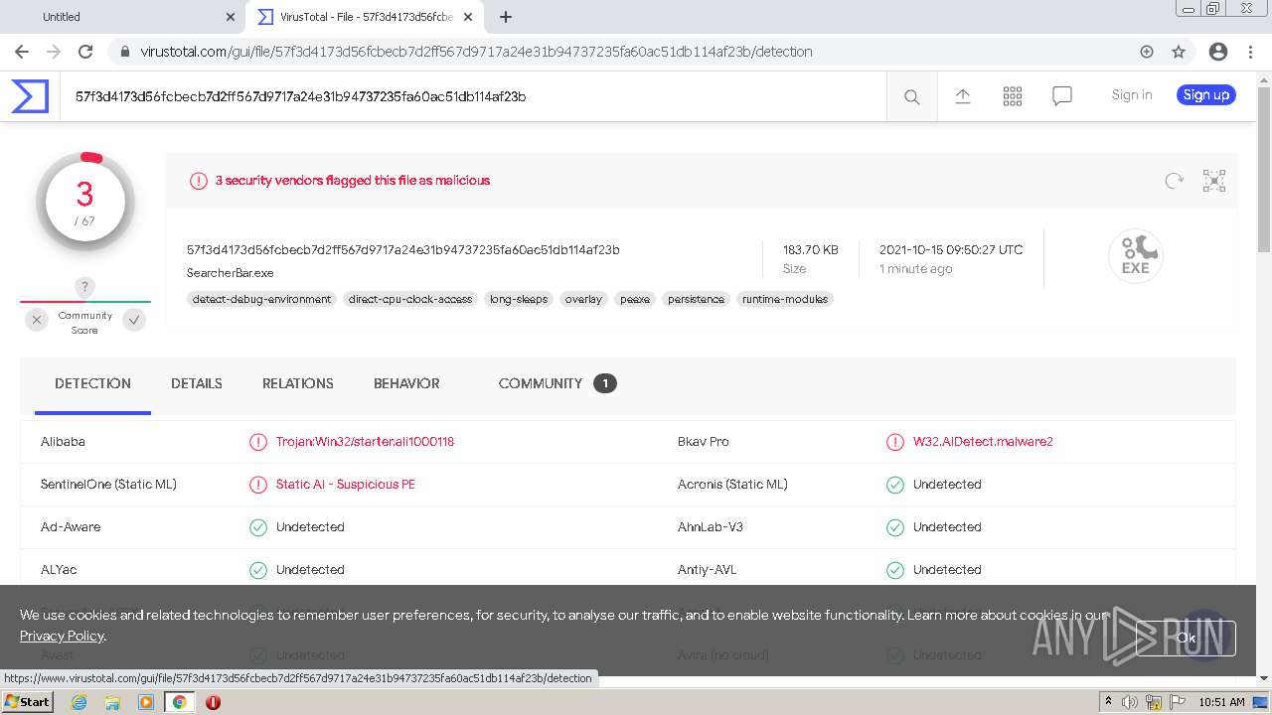Select the 2021-10-15 09:50:27 UTC timestamp
The width and height of the screenshot is (1272, 715).
(x=951, y=250)
